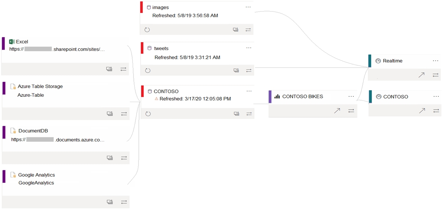The image size is (442, 210).
Task: Open CONTOSO BIKES report arrow icon
Action: point(337,111)
